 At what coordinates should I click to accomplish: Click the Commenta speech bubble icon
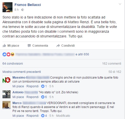point(29,46)
